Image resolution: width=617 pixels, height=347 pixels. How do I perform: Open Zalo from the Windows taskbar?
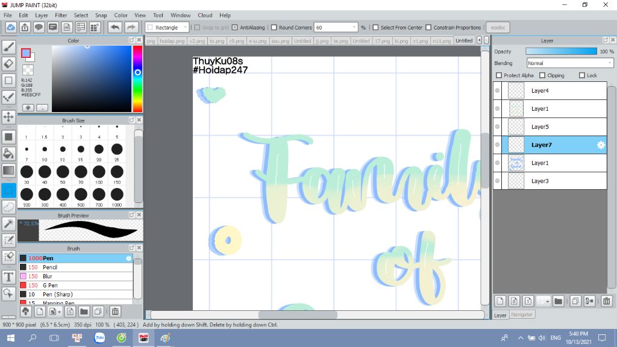99,338
